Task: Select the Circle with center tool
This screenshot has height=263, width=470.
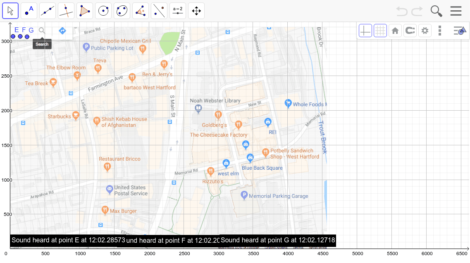Action: [103, 11]
